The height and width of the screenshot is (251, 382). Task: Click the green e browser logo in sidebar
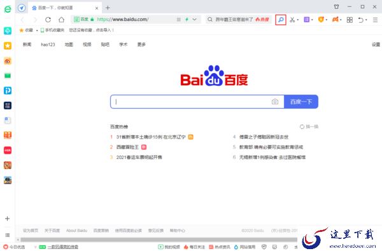pyautogui.click(x=8, y=9)
